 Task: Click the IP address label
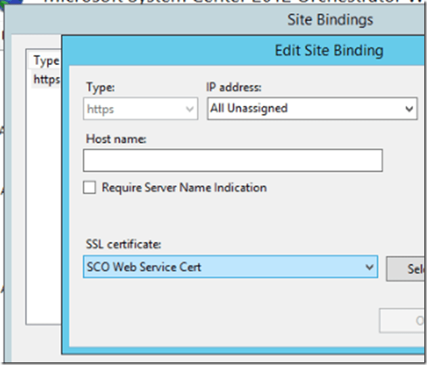click(x=233, y=87)
